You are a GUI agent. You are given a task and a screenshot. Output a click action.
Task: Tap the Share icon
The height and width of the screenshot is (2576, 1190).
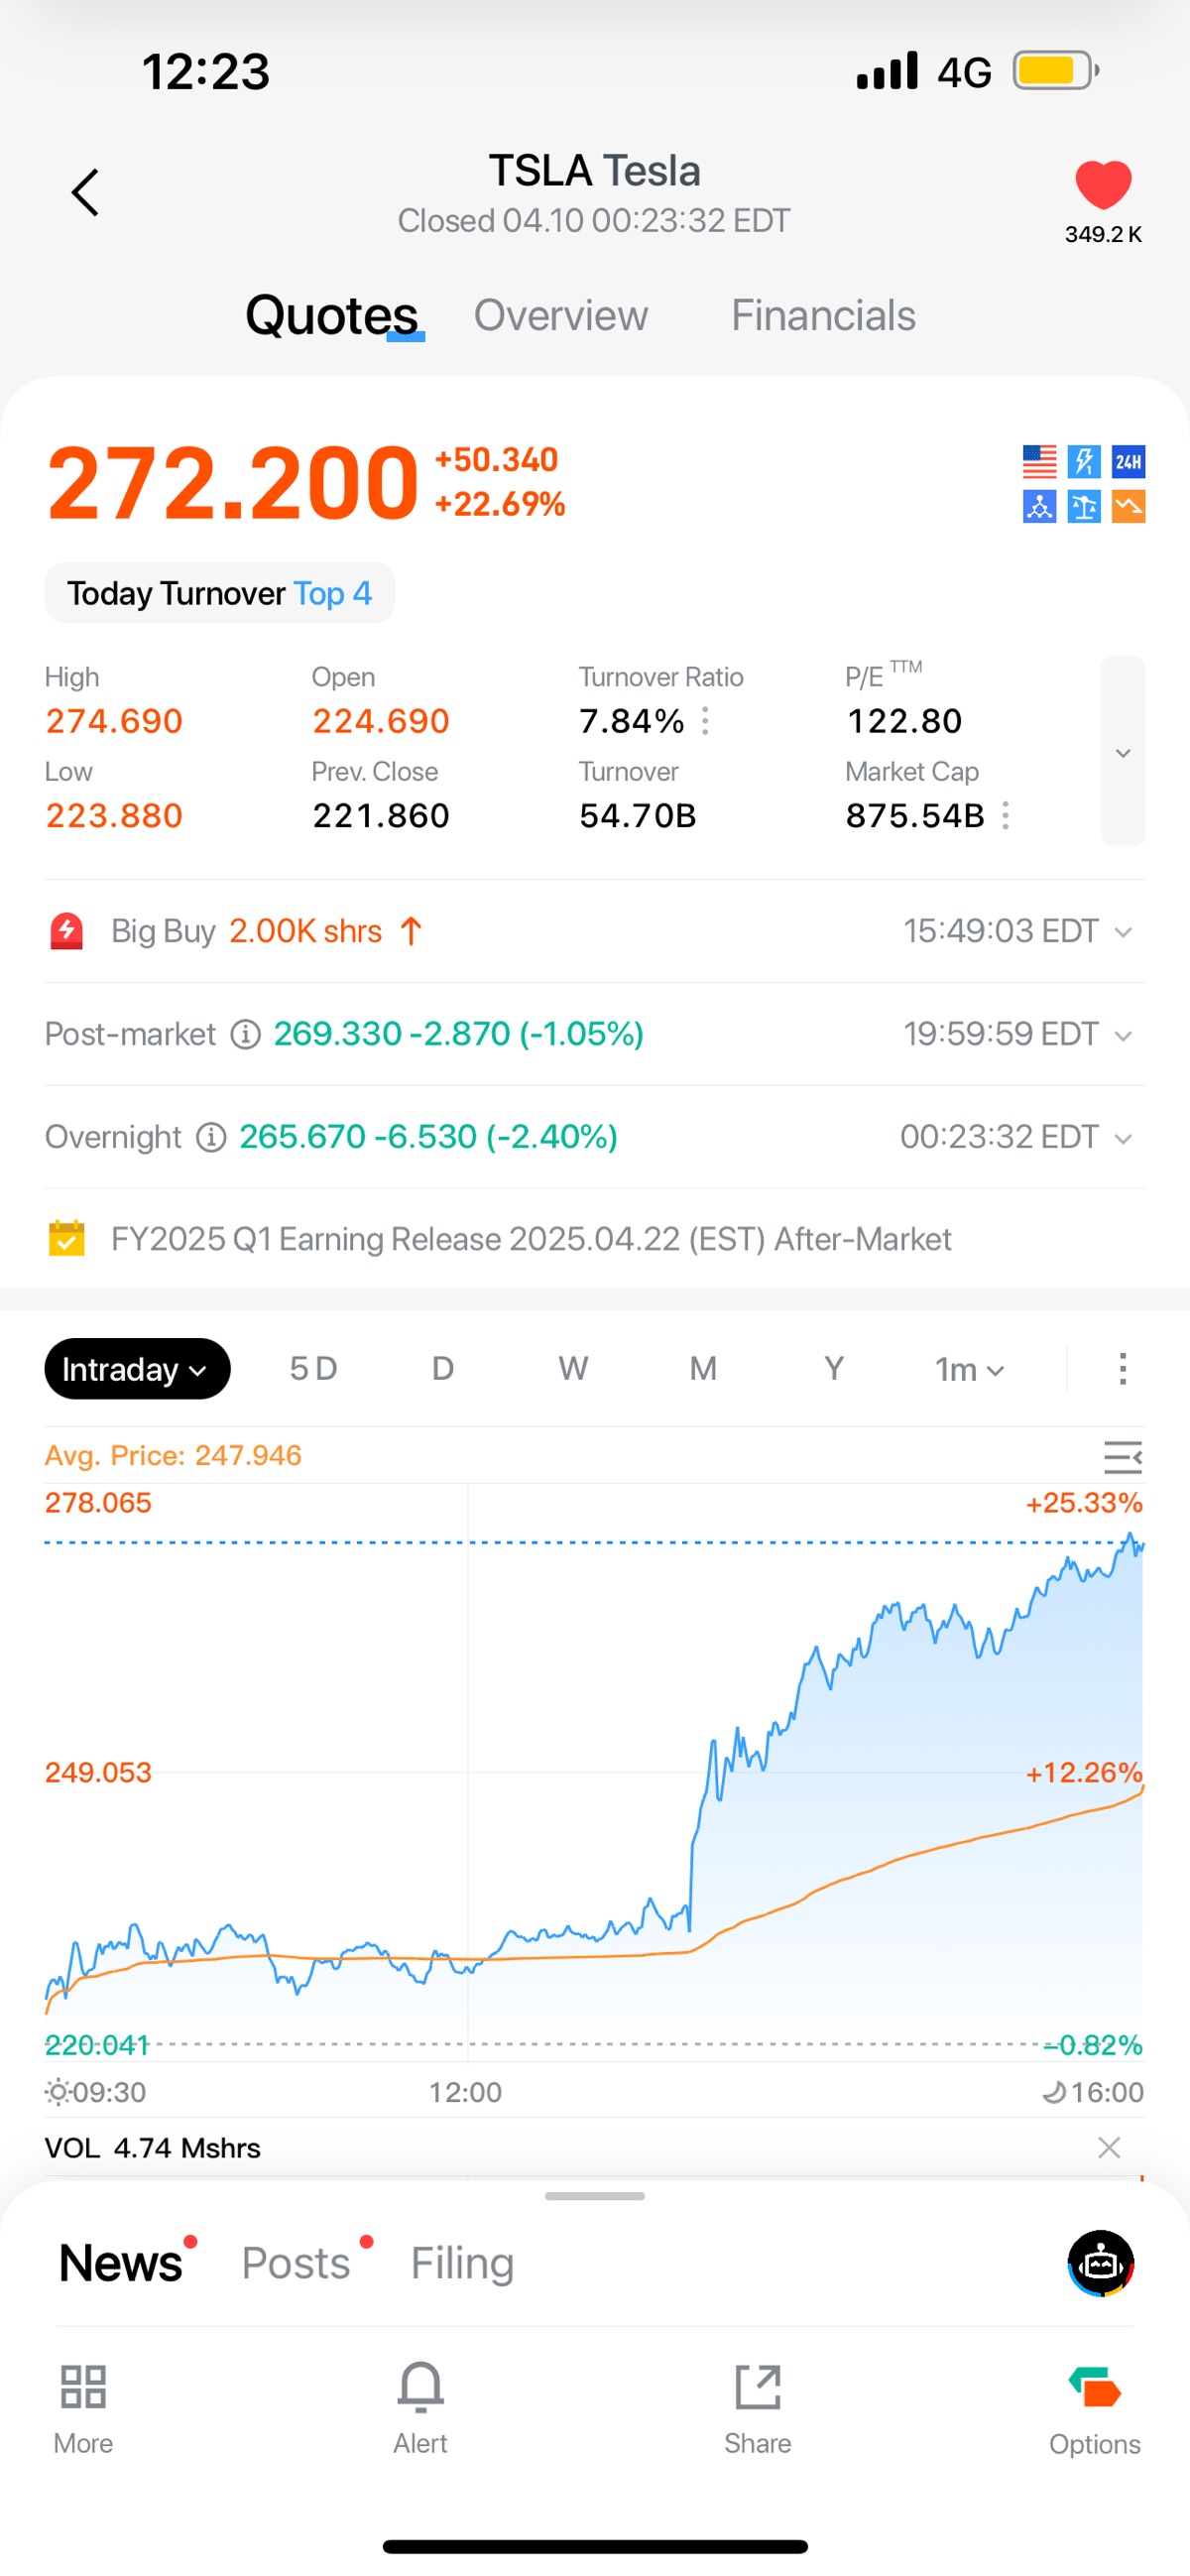click(x=757, y=2388)
